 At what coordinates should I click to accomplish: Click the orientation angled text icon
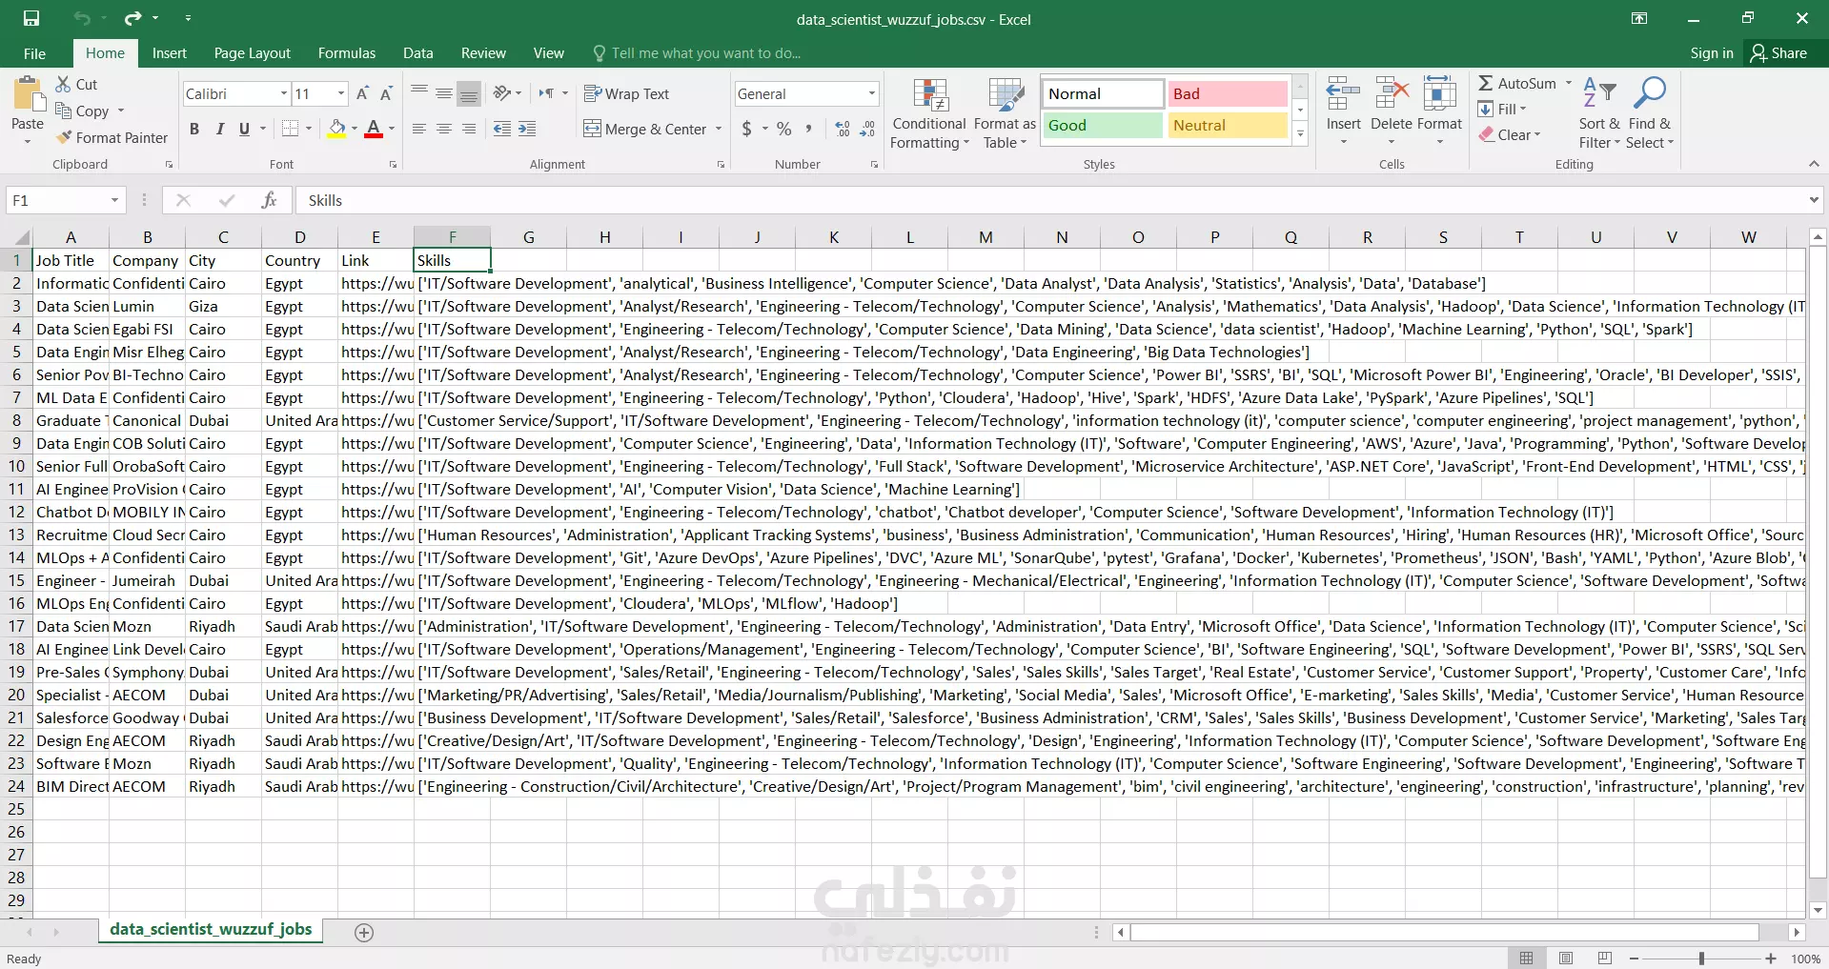click(502, 93)
